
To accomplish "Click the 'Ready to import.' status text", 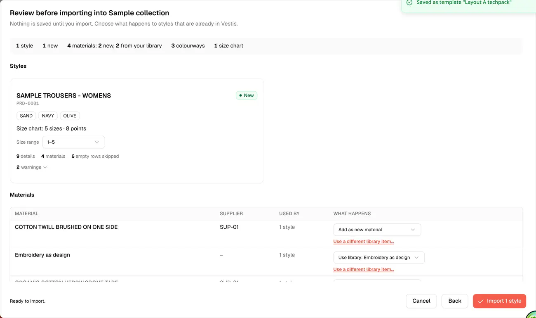I will pyautogui.click(x=28, y=301).
